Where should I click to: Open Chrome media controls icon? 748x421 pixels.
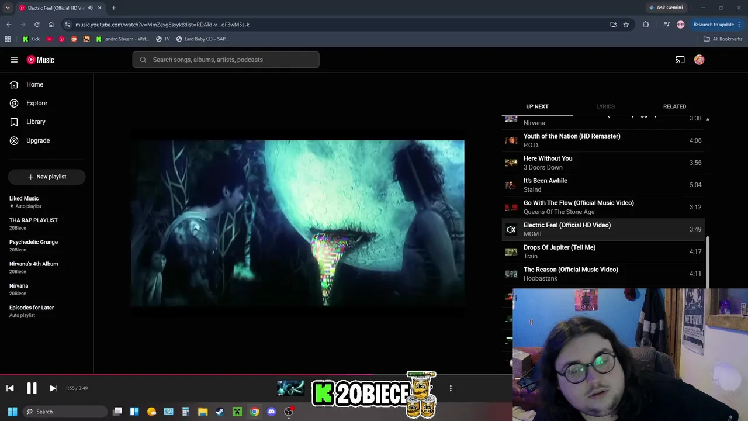click(x=666, y=25)
